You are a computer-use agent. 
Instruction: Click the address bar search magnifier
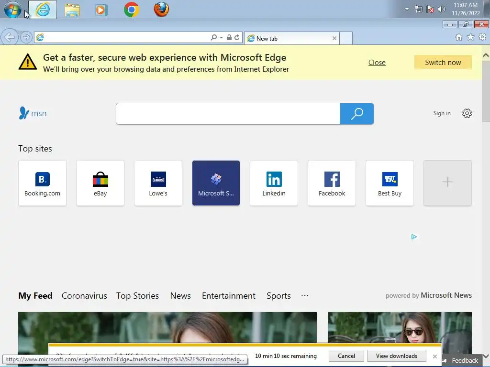[x=213, y=37]
